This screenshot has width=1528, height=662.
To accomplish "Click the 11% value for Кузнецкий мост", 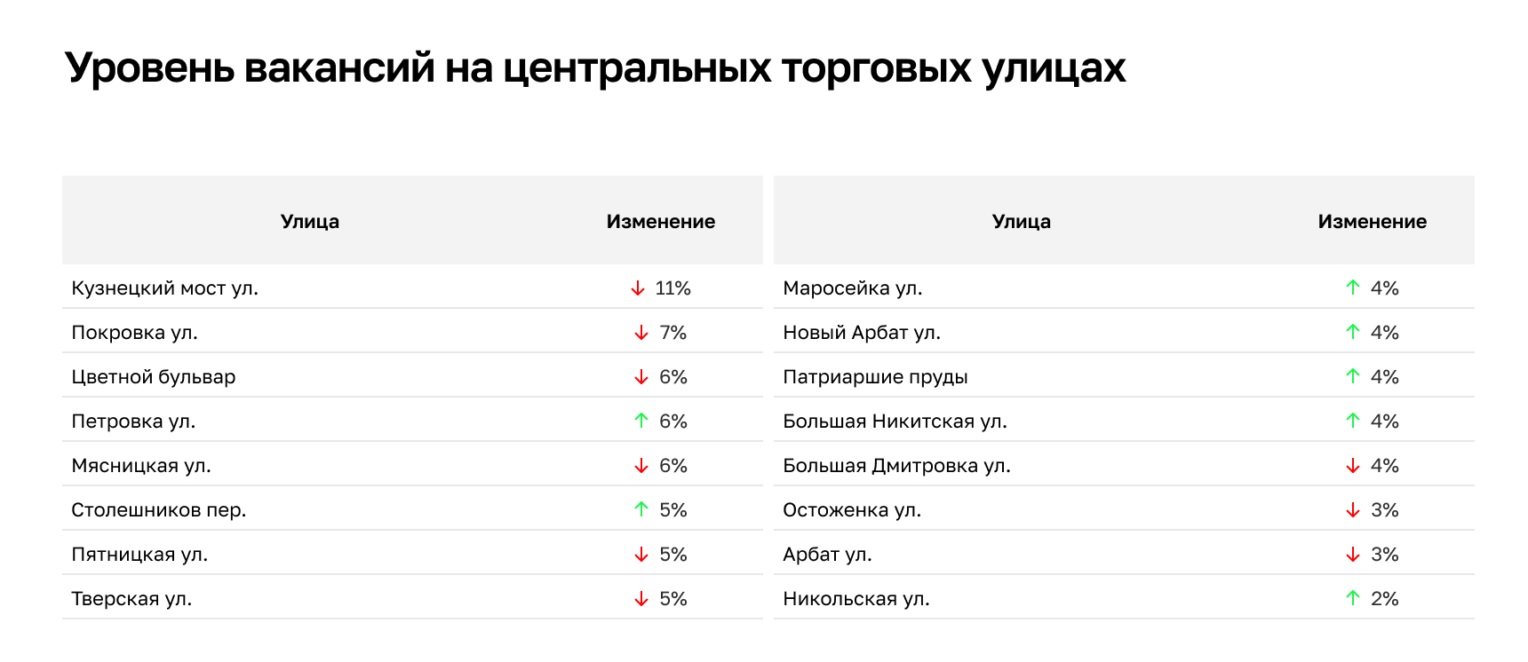I will point(672,288).
